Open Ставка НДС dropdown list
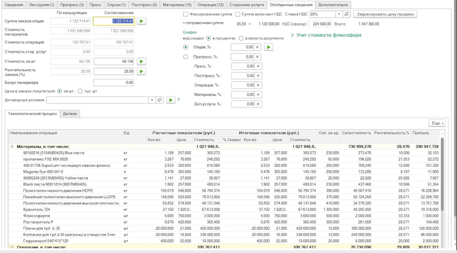Image resolution: width=457 pixels, height=253 pixels. click(339, 15)
